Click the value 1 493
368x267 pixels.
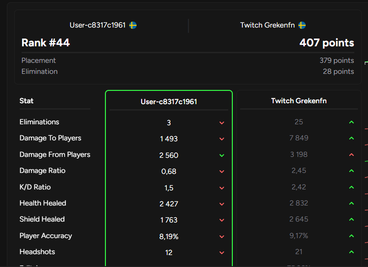point(169,139)
